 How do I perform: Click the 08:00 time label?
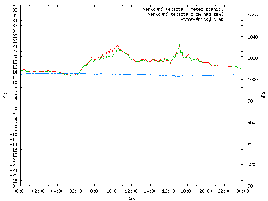94,191
